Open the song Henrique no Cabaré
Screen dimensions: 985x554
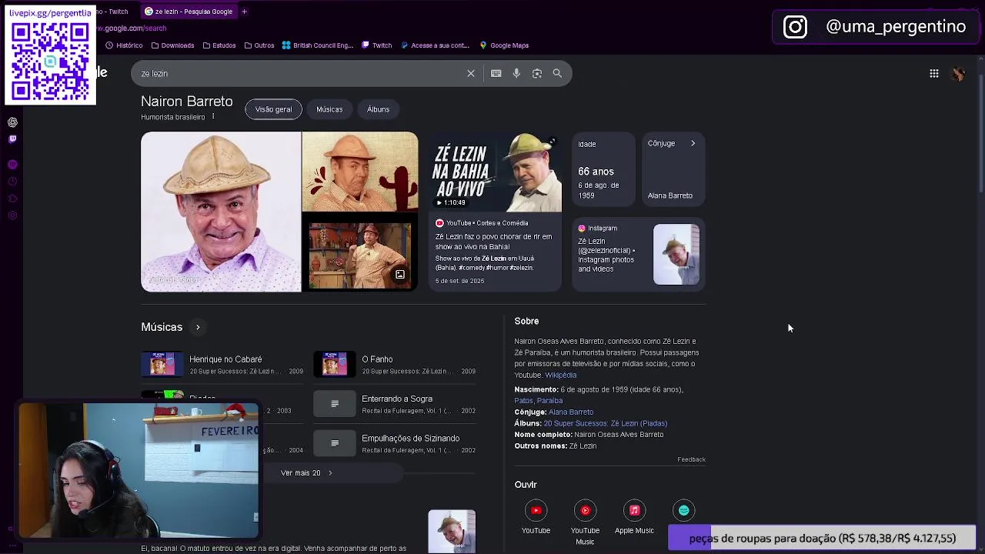point(222,364)
